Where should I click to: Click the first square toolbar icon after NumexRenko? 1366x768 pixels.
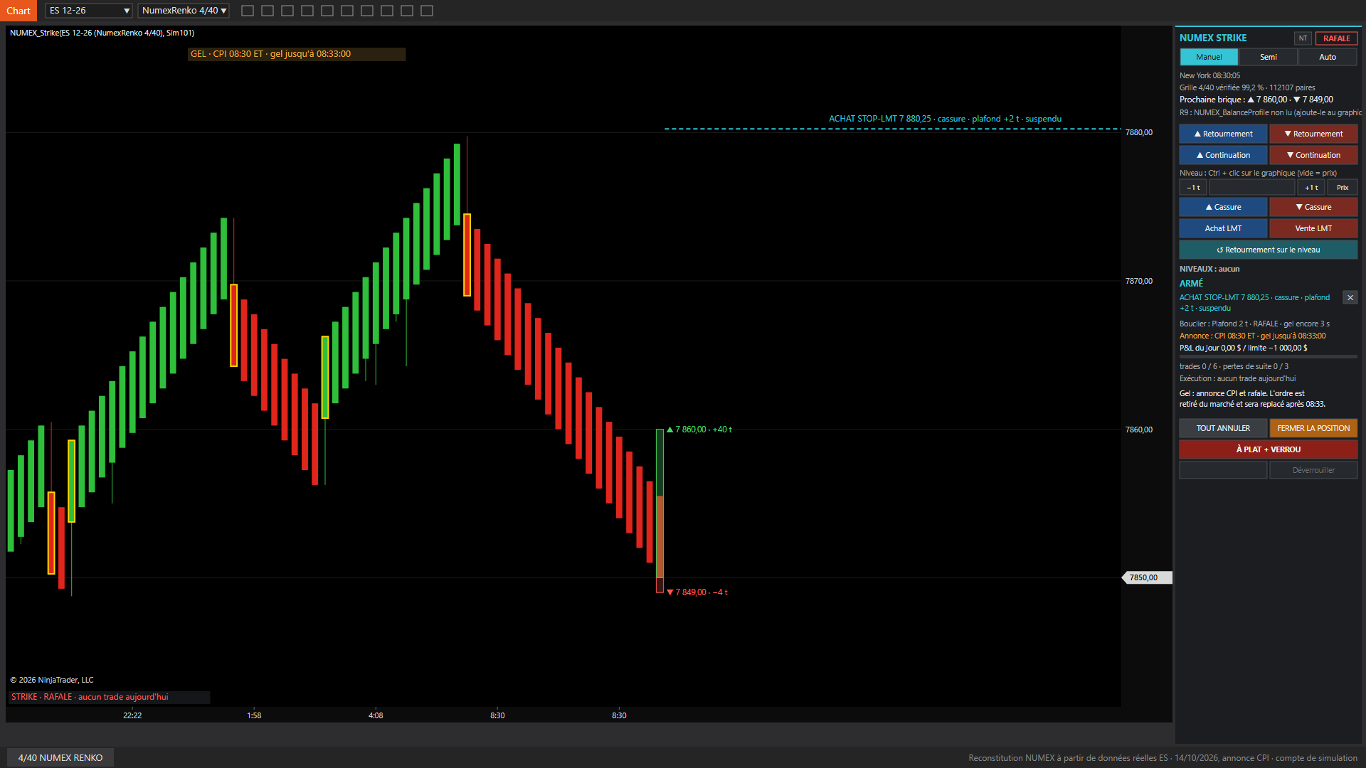[248, 11]
